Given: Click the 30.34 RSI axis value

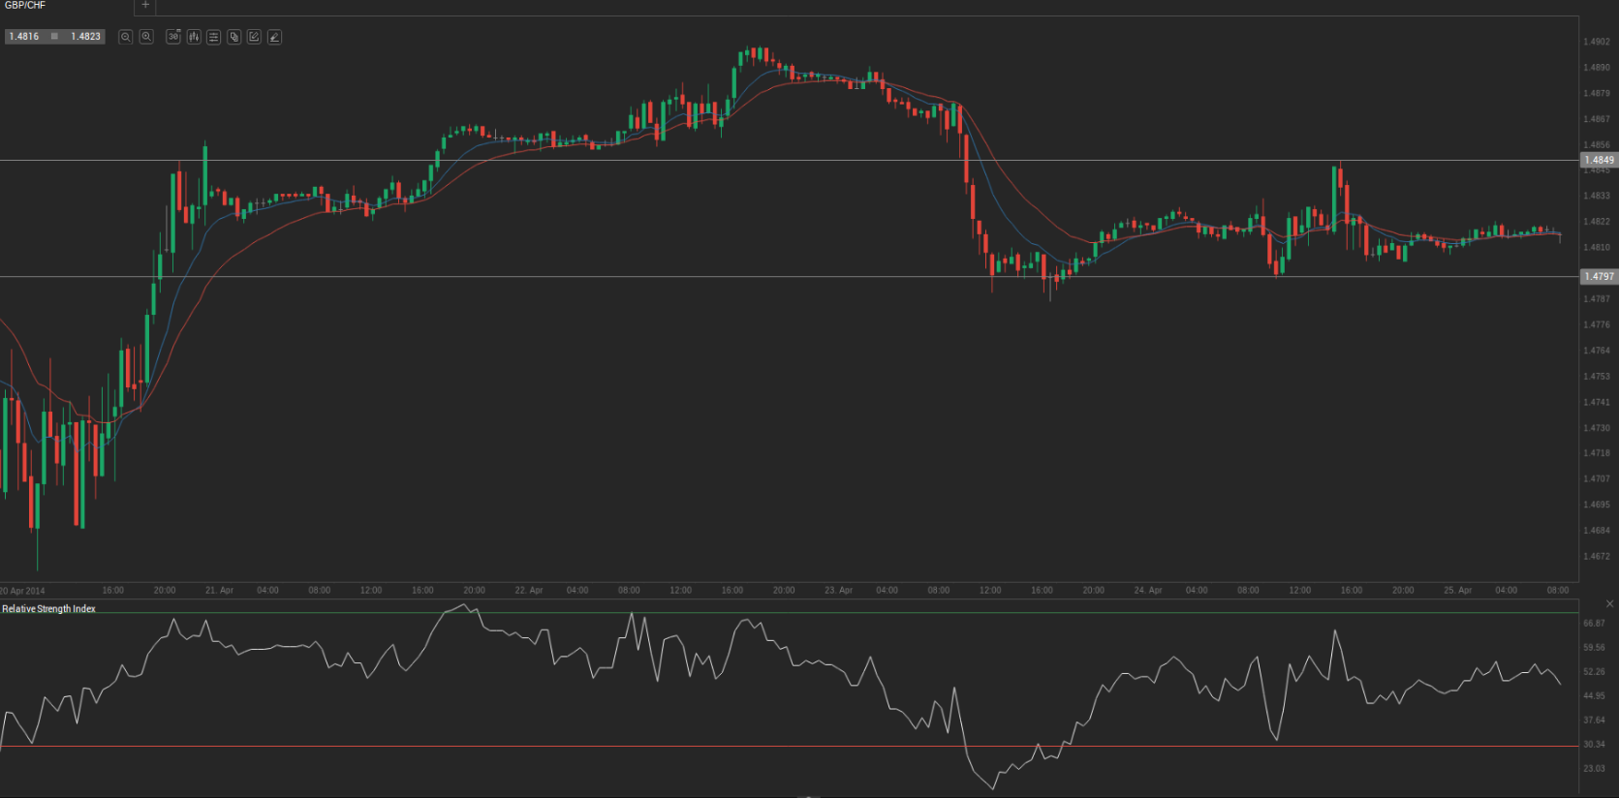Looking at the screenshot, I should click(1594, 745).
